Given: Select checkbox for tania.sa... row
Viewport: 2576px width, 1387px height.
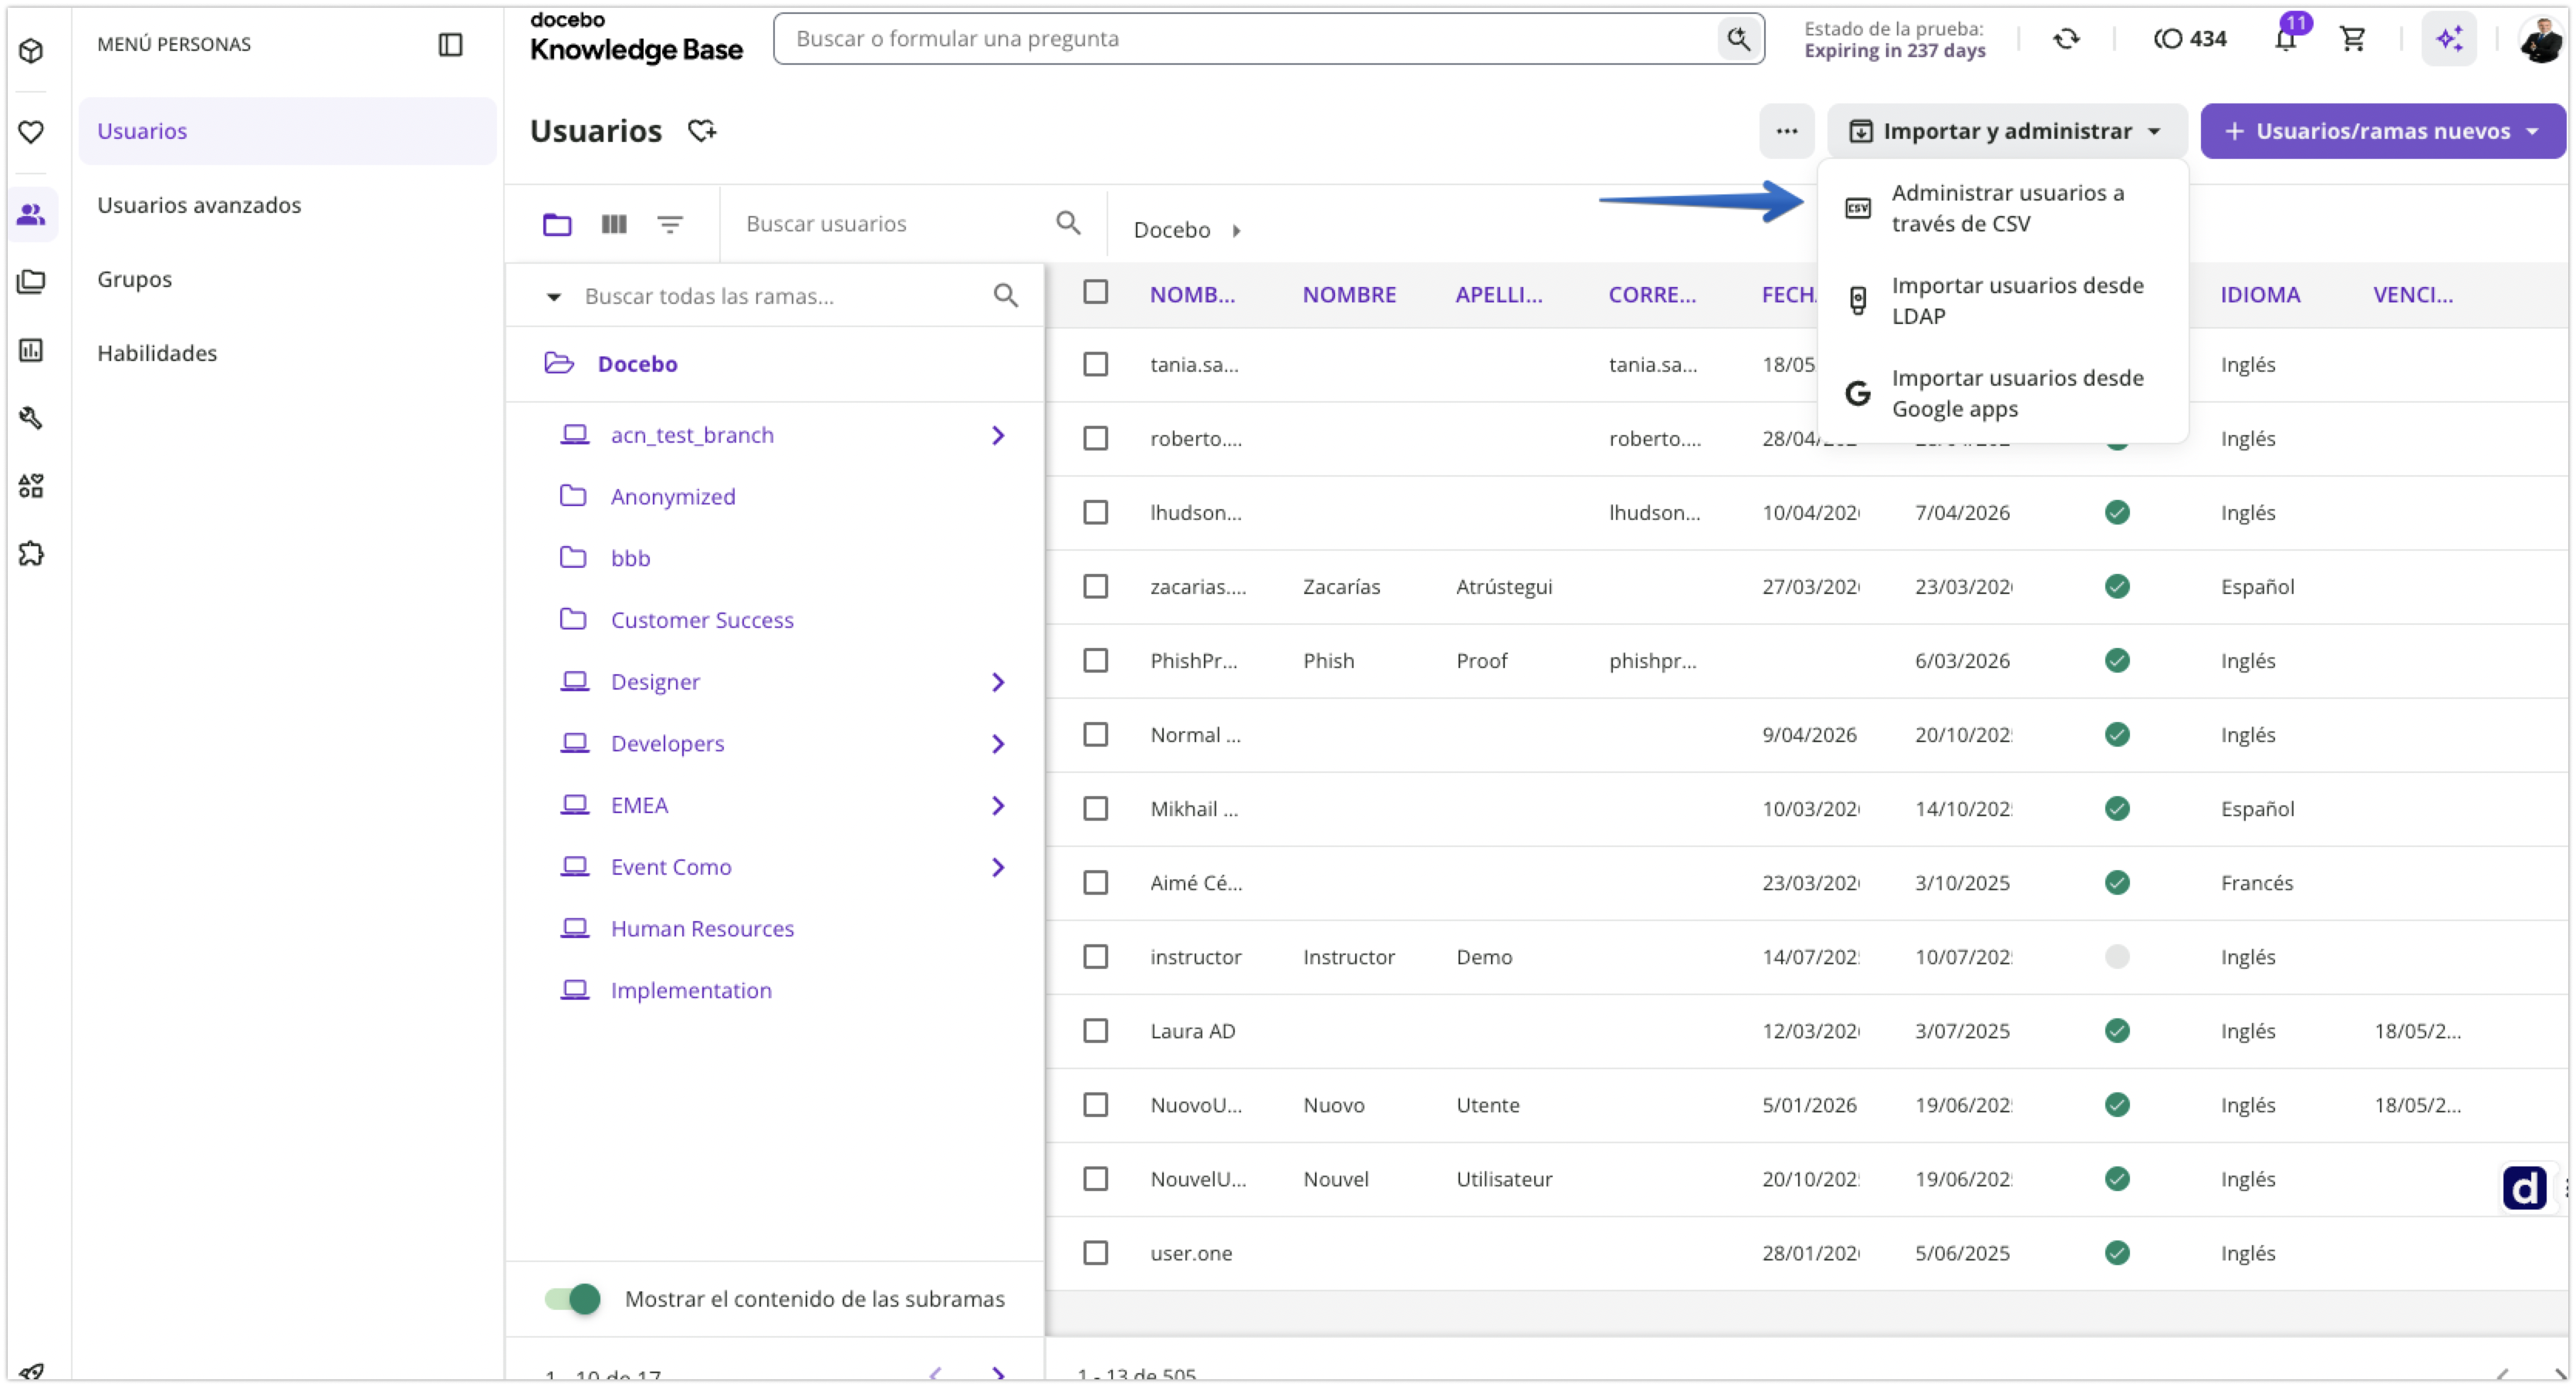Looking at the screenshot, I should [1096, 364].
